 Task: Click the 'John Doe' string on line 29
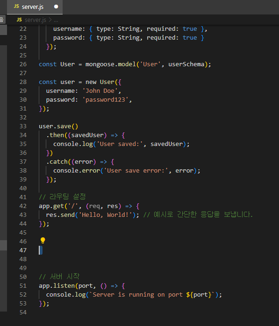pos(100,91)
